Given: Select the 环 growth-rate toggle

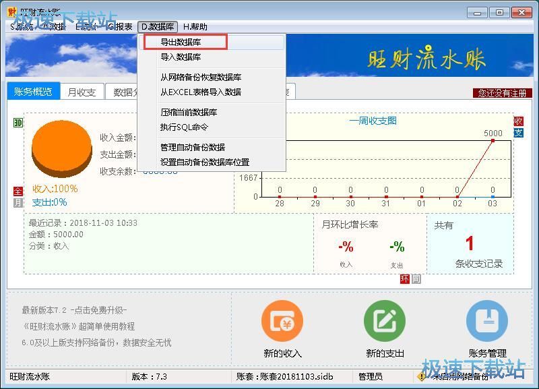Looking at the screenshot, I should [405, 279].
